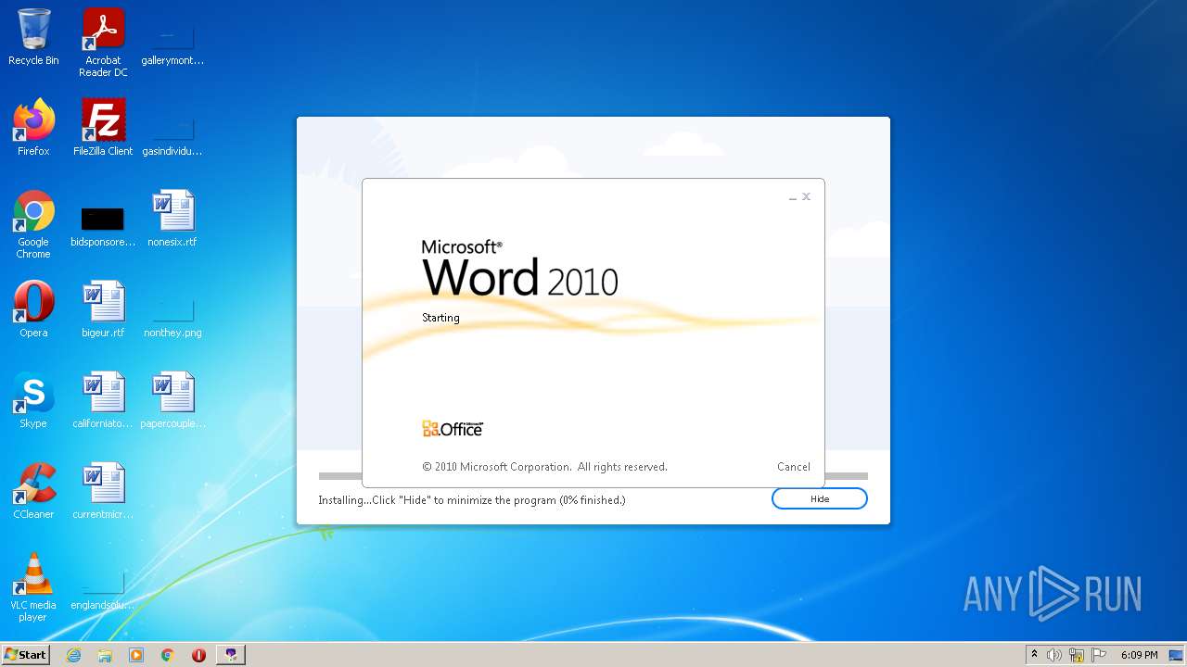Open Action Center flag icon
1187x667 pixels.
pyautogui.click(x=1098, y=655)
